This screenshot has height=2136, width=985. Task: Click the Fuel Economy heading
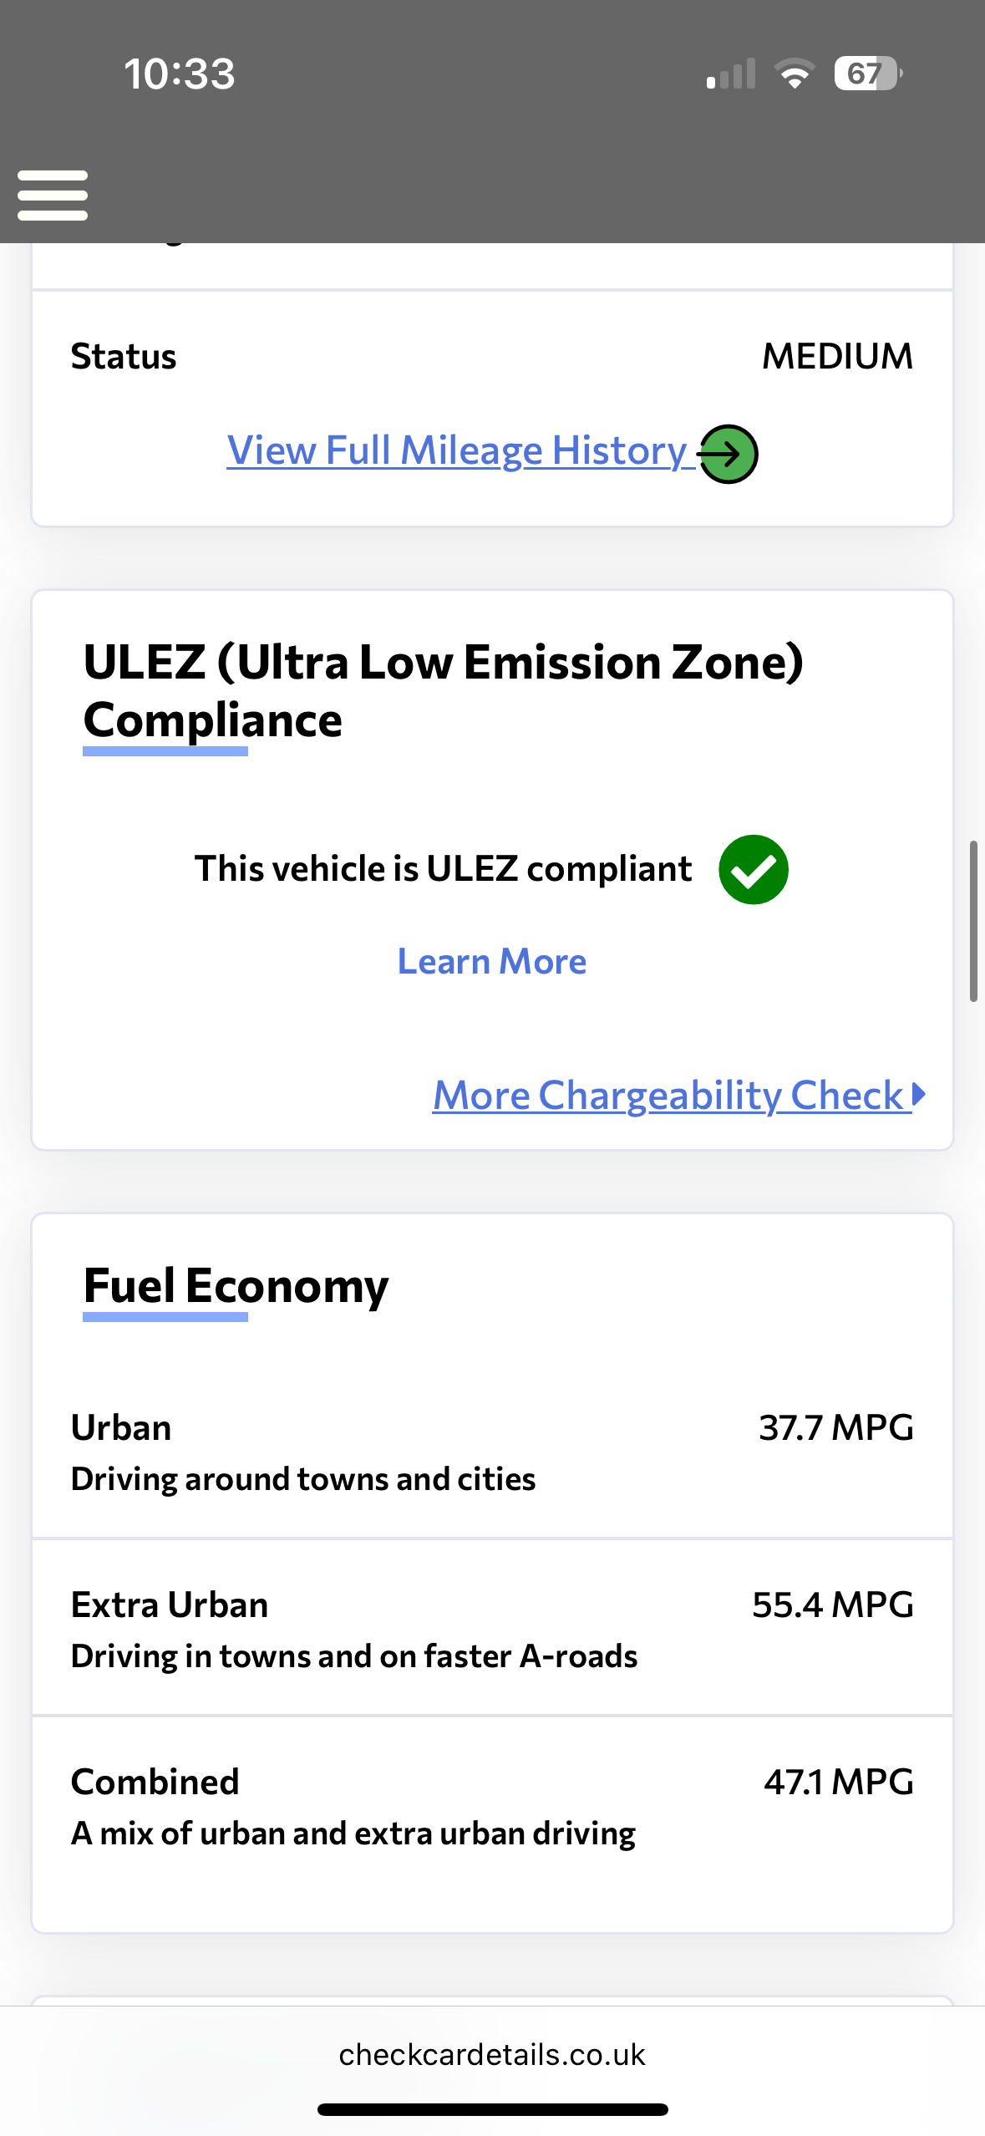[236, 1286]
